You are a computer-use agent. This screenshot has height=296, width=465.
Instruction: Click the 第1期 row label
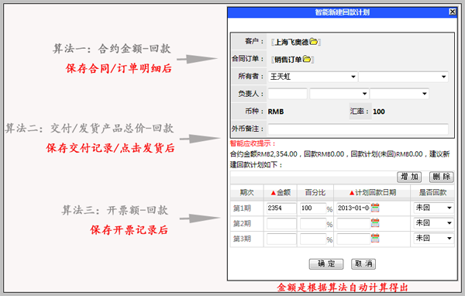pyautogui.click(x=242, y=208)
